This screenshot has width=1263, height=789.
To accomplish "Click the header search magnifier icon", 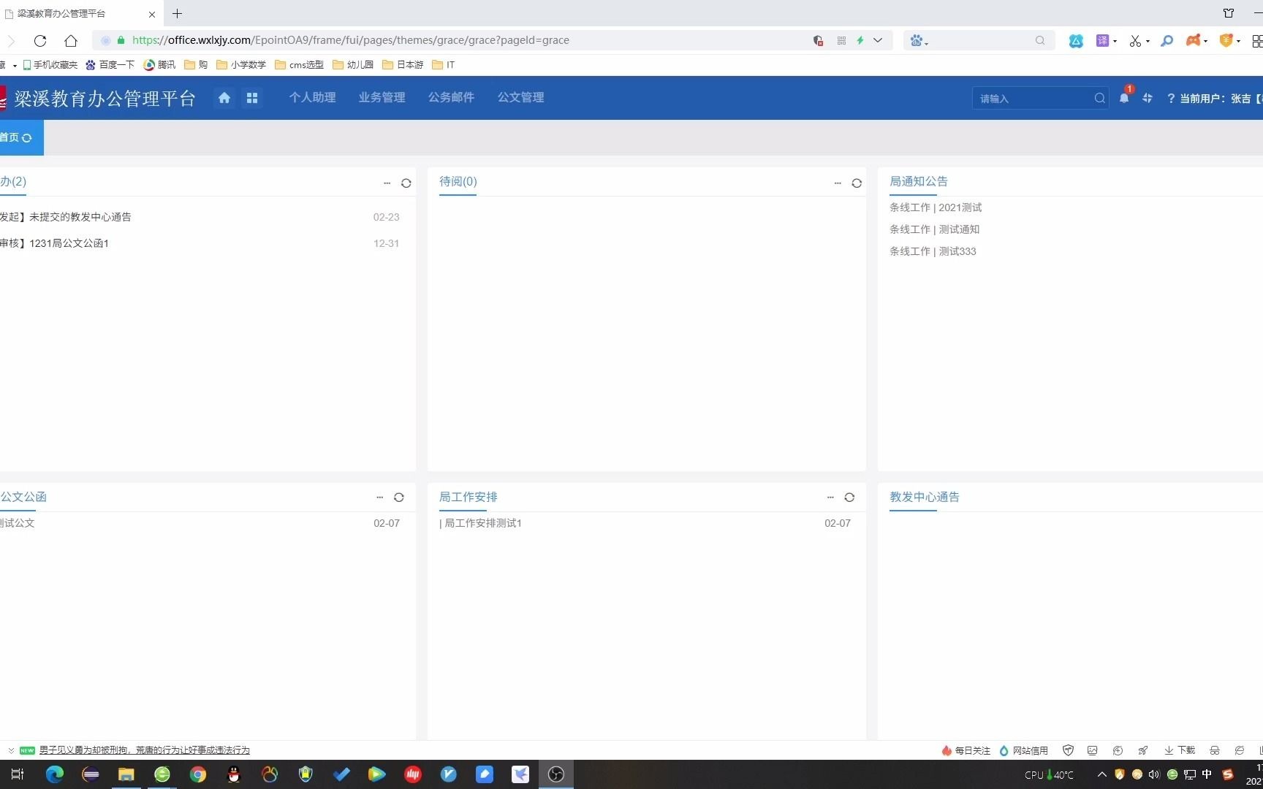I will click(1099, 98).
